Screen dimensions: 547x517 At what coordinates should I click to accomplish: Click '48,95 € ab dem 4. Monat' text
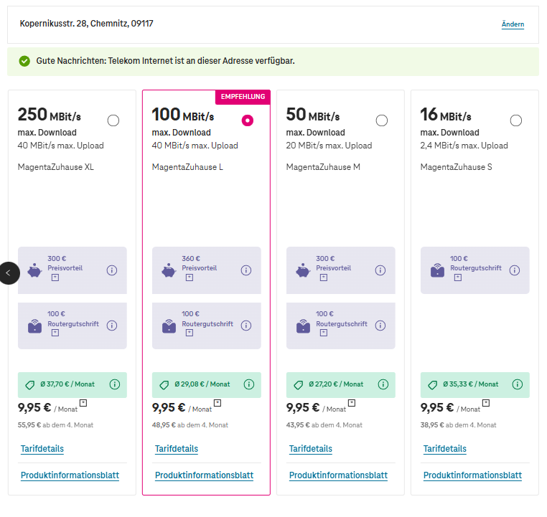[x=190, y=425]
